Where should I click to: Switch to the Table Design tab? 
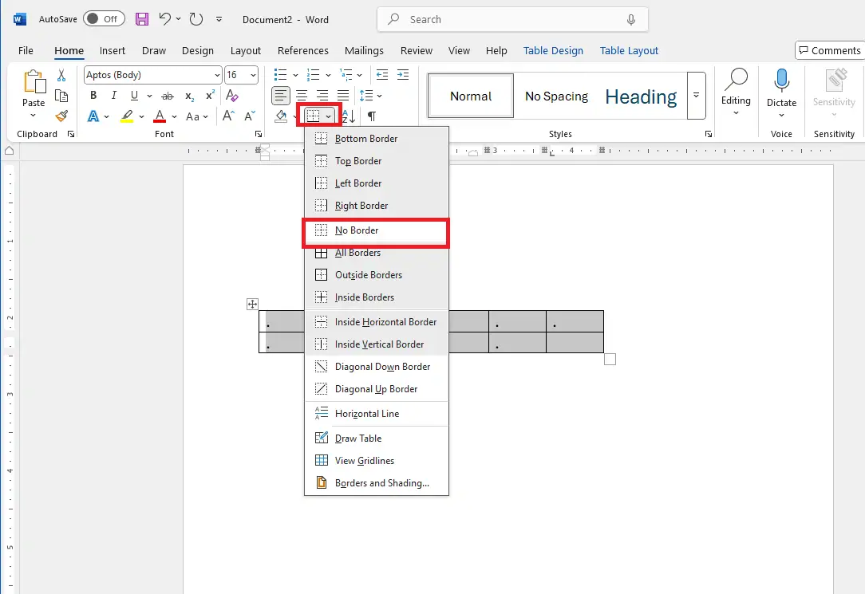(x=553, y=50)
